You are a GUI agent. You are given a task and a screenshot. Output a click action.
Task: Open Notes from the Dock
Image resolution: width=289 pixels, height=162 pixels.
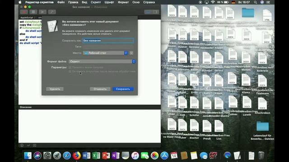(x=194, y=156)
